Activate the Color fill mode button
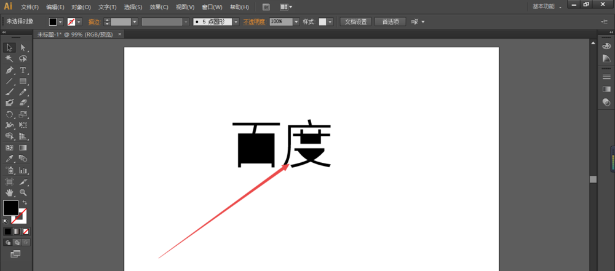The image size is (615, 271). click(x=8, y=232)
